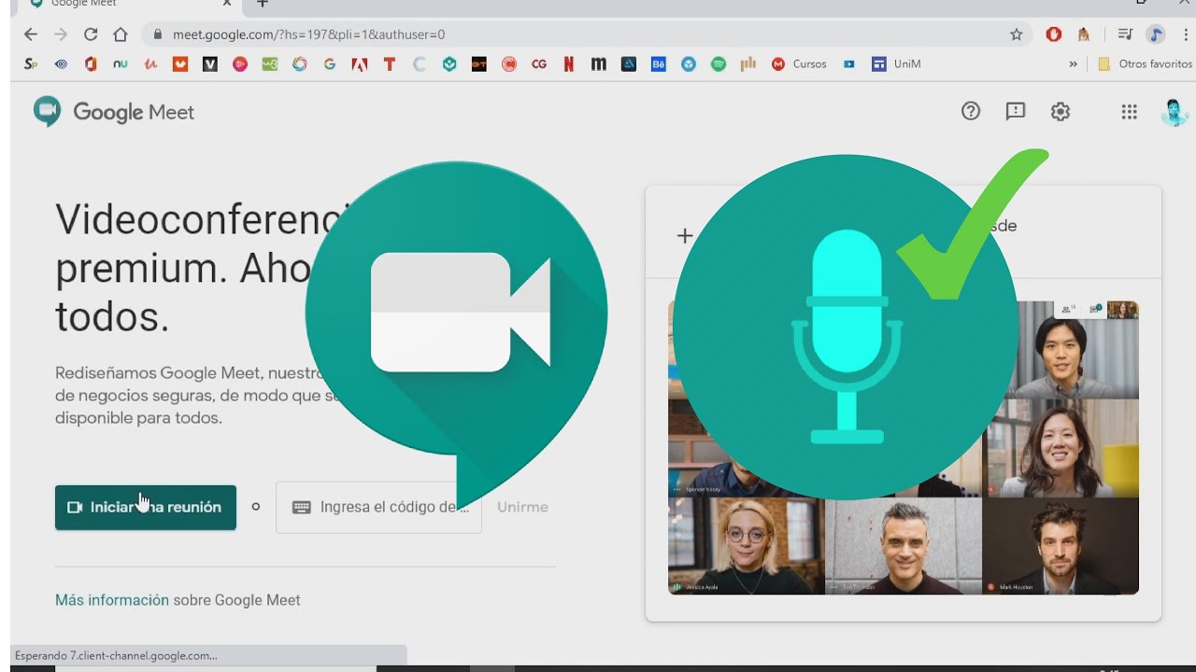The width and height of the screenshot is (1196, 672).
Task: Open the Otros favoritos bookmark folder
Action: click(1146, 64)
